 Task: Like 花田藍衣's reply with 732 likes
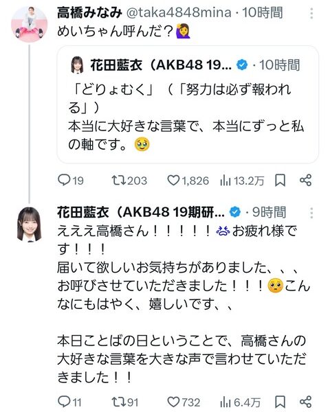pyautogui.click(x=173, y=402)
